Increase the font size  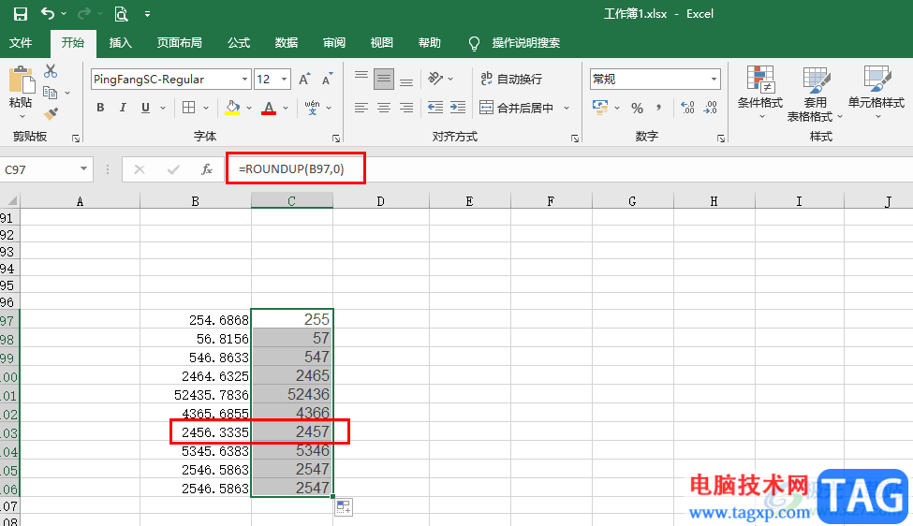(304, 80)
